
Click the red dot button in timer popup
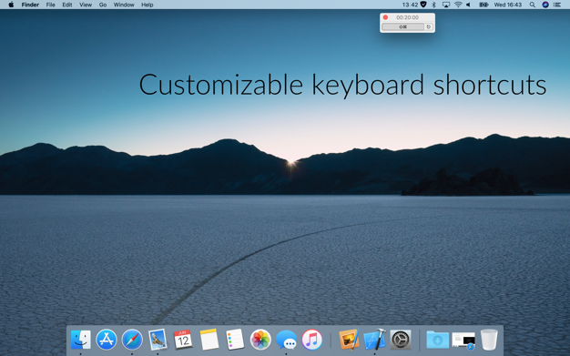pyautogui.click(x=385, y=17)
